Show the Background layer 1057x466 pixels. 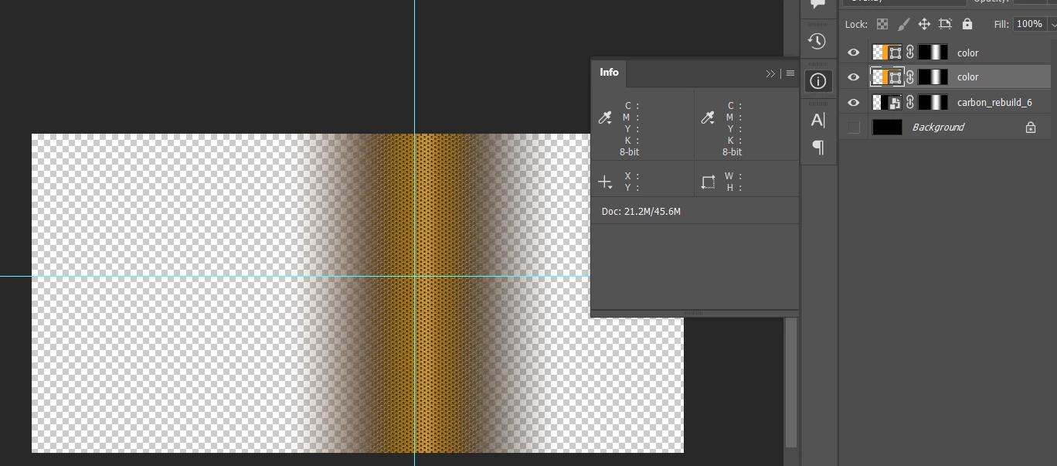coord(854,127)
